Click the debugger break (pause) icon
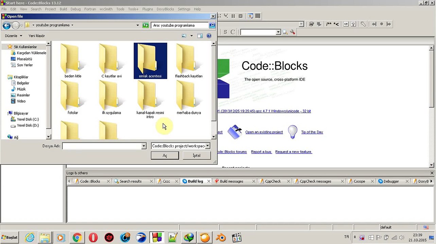This screenshot has height=244, width=436. click(x=233, y=16)
